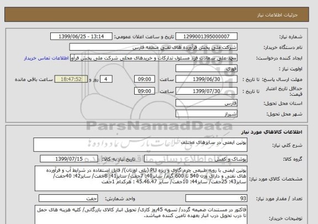Click the delivery province field فارس
The width and height of the screenshot is (318, 224).
206,103
